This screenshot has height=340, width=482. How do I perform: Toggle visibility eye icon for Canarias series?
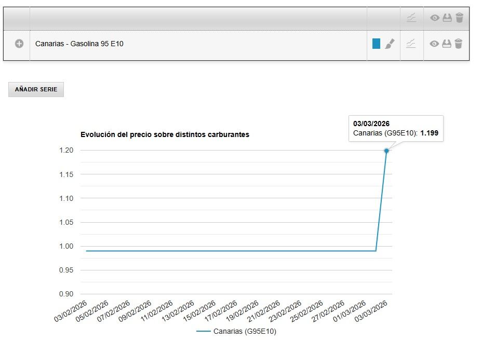click(435, 44)
